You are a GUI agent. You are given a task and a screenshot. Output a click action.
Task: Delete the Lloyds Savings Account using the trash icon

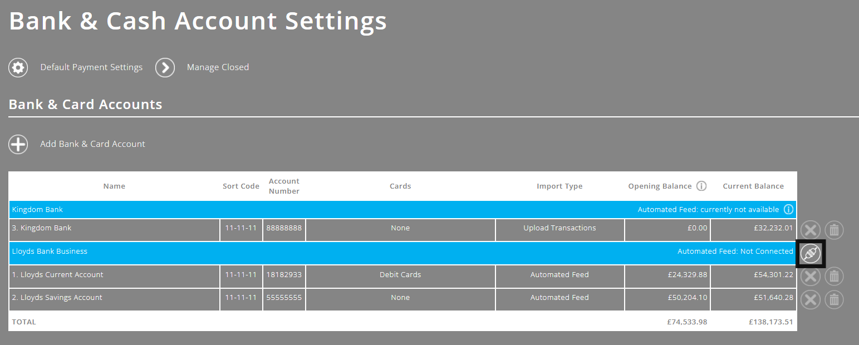coord(833,299)
